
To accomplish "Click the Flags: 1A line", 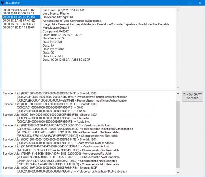I will click(x=106, y=24).
